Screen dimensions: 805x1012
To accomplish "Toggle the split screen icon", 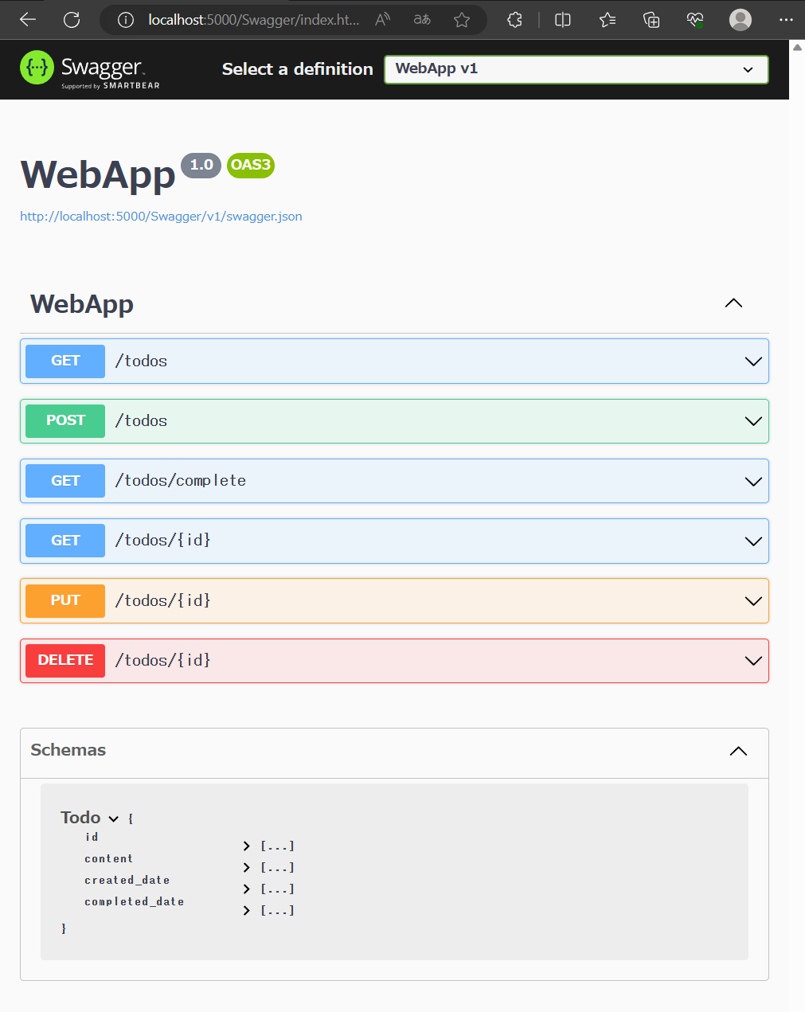I will click(x=563, y=20).
